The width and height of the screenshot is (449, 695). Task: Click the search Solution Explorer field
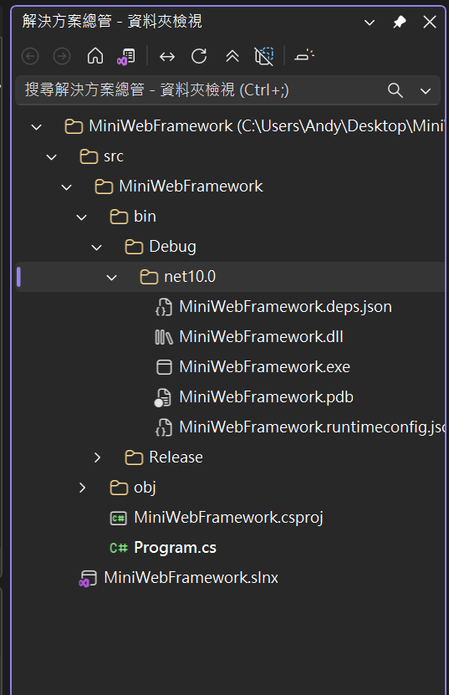coord(200,90)
